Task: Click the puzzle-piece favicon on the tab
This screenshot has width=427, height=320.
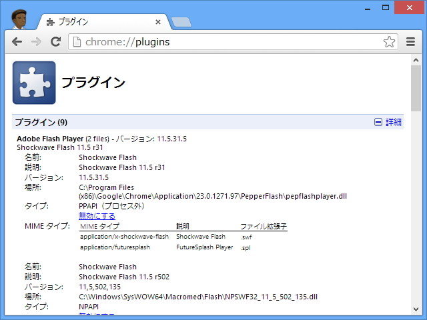Action: point(50,22)
